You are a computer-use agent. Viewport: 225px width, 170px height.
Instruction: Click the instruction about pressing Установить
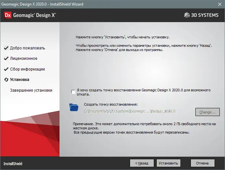pyautogui.click(x=123, y=37)
